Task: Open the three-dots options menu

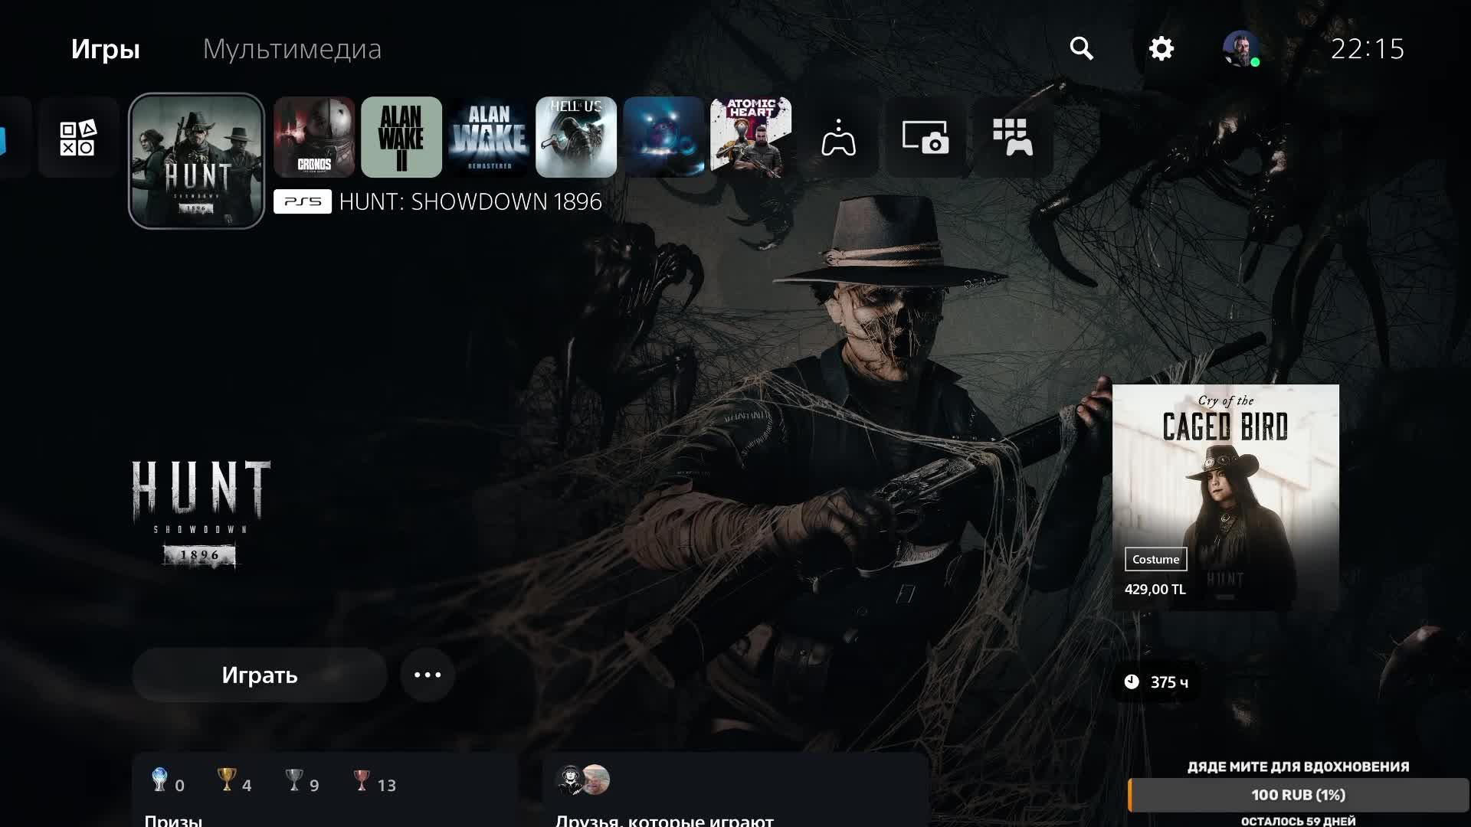Action: pos(428,675)
